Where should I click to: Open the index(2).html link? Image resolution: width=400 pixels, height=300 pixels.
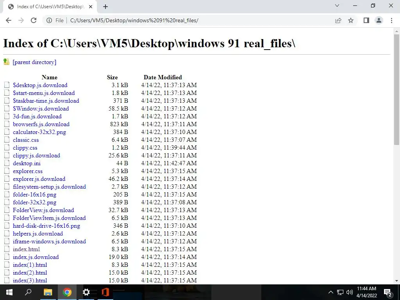coord(30,273)
